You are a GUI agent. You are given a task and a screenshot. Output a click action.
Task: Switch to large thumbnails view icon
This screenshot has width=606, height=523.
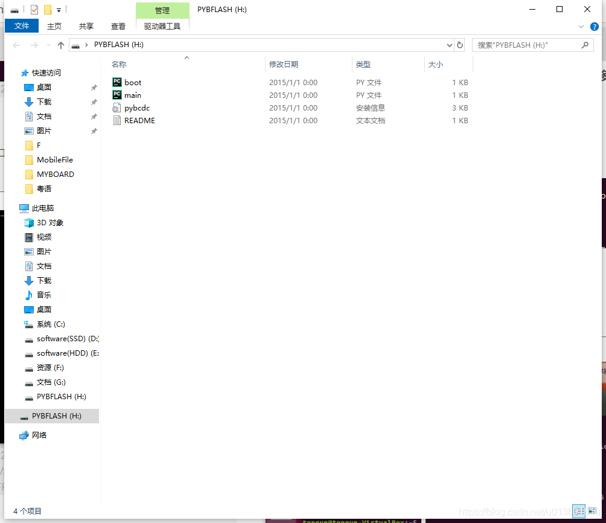tap(592, 512)
